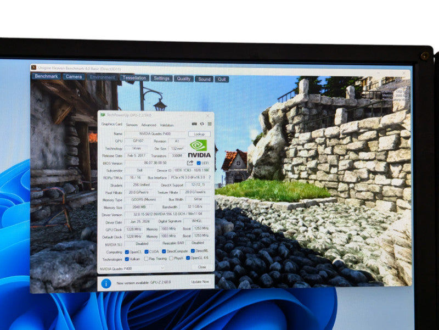
Task: Click the Shaders value 256 Unified
Action: [x=141, y=185]
